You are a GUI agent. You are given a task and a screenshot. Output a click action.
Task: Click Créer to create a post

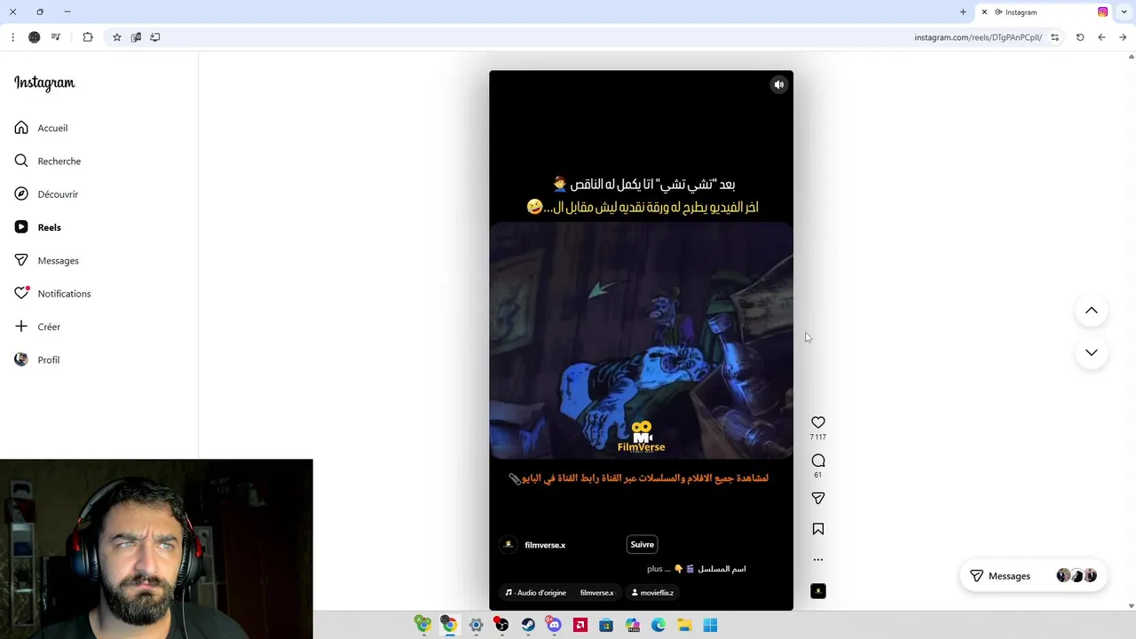point(37,327)
